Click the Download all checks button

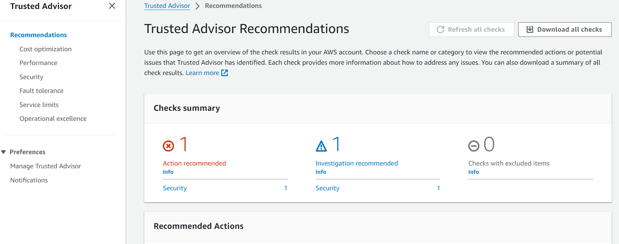click(565, 30)
